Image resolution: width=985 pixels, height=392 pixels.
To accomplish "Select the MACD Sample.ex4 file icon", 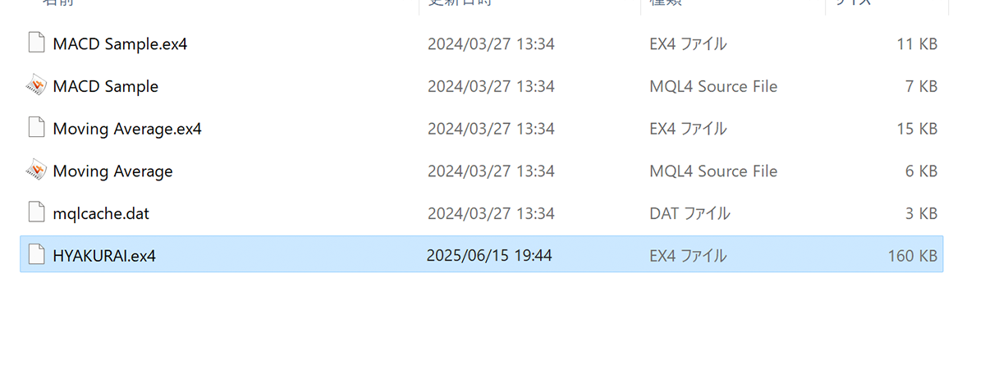I will (x=36, y=43).
